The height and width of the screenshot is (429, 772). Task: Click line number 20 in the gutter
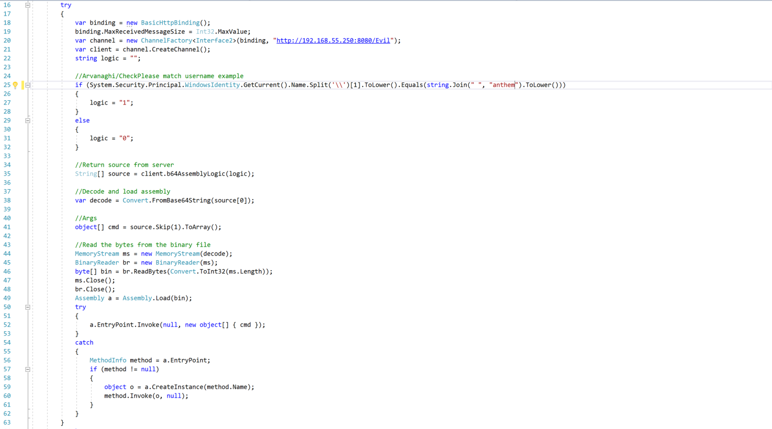[7, 41]
